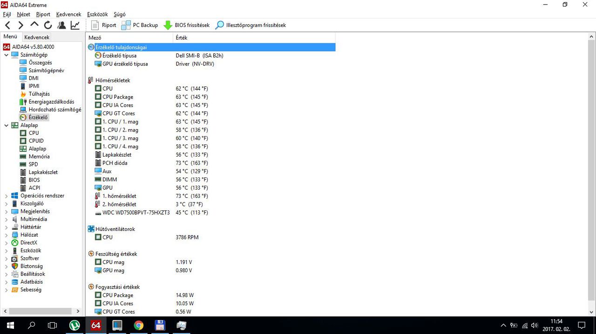Image resolution: width=596 pixels, height=334 pixels.
Task: Open Task View on the taskbar
Action: click(53, 325)
